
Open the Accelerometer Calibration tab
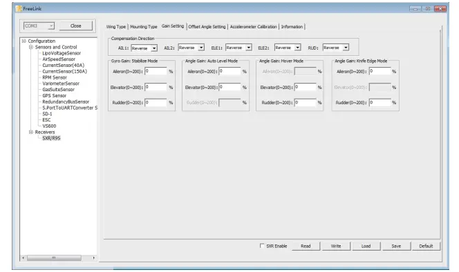point(253,27)
